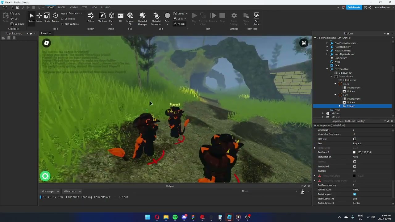Select the Move tool in ribbon

(39, 17)
